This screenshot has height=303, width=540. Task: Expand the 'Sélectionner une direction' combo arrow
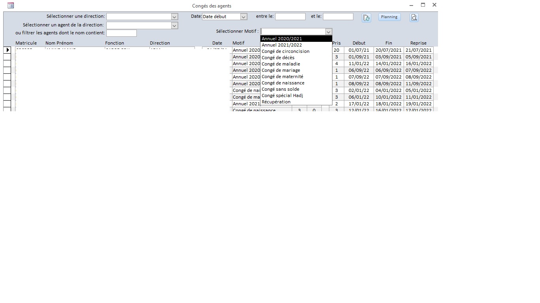click(x=174, y=17)
